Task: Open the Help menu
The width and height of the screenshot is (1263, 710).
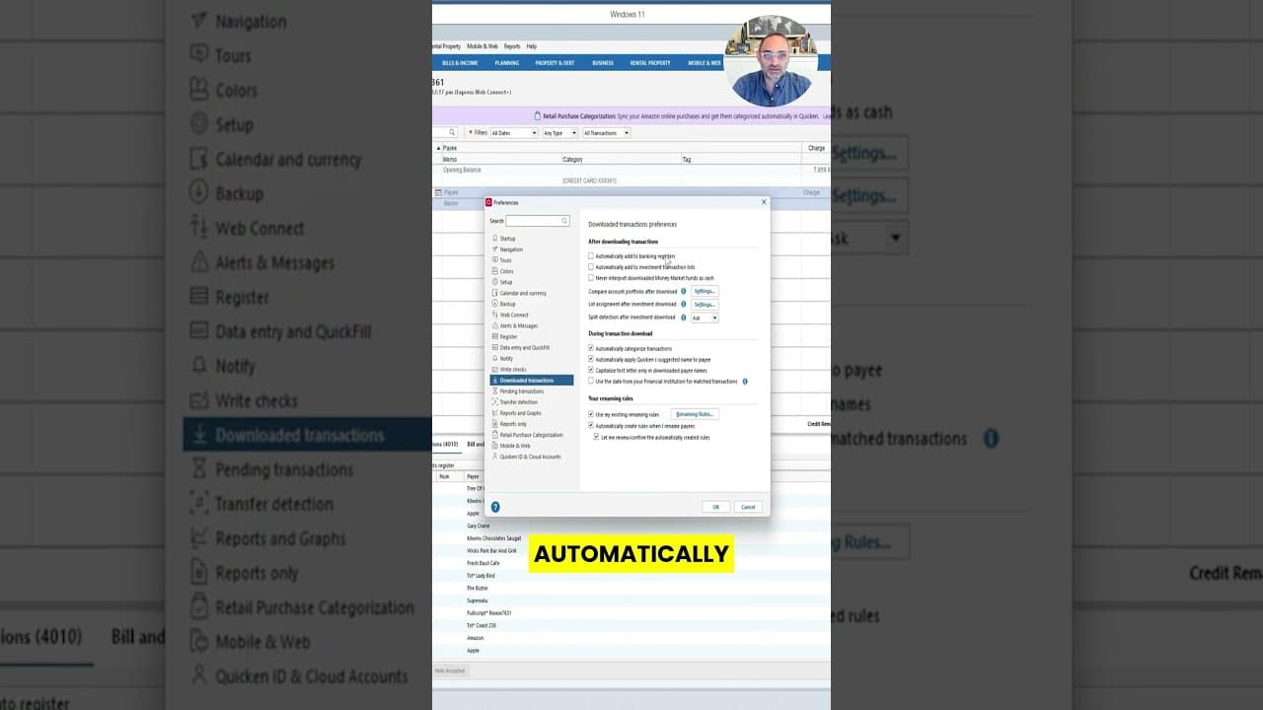Action: (x=532, y=46)
